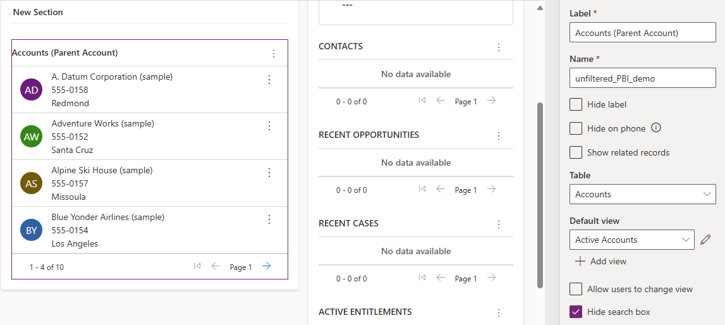The height and width of the screenshot is (325, 725).
Task: Open Accounts (Parent Account) subgrid options menu
Action: coord(274,54)
